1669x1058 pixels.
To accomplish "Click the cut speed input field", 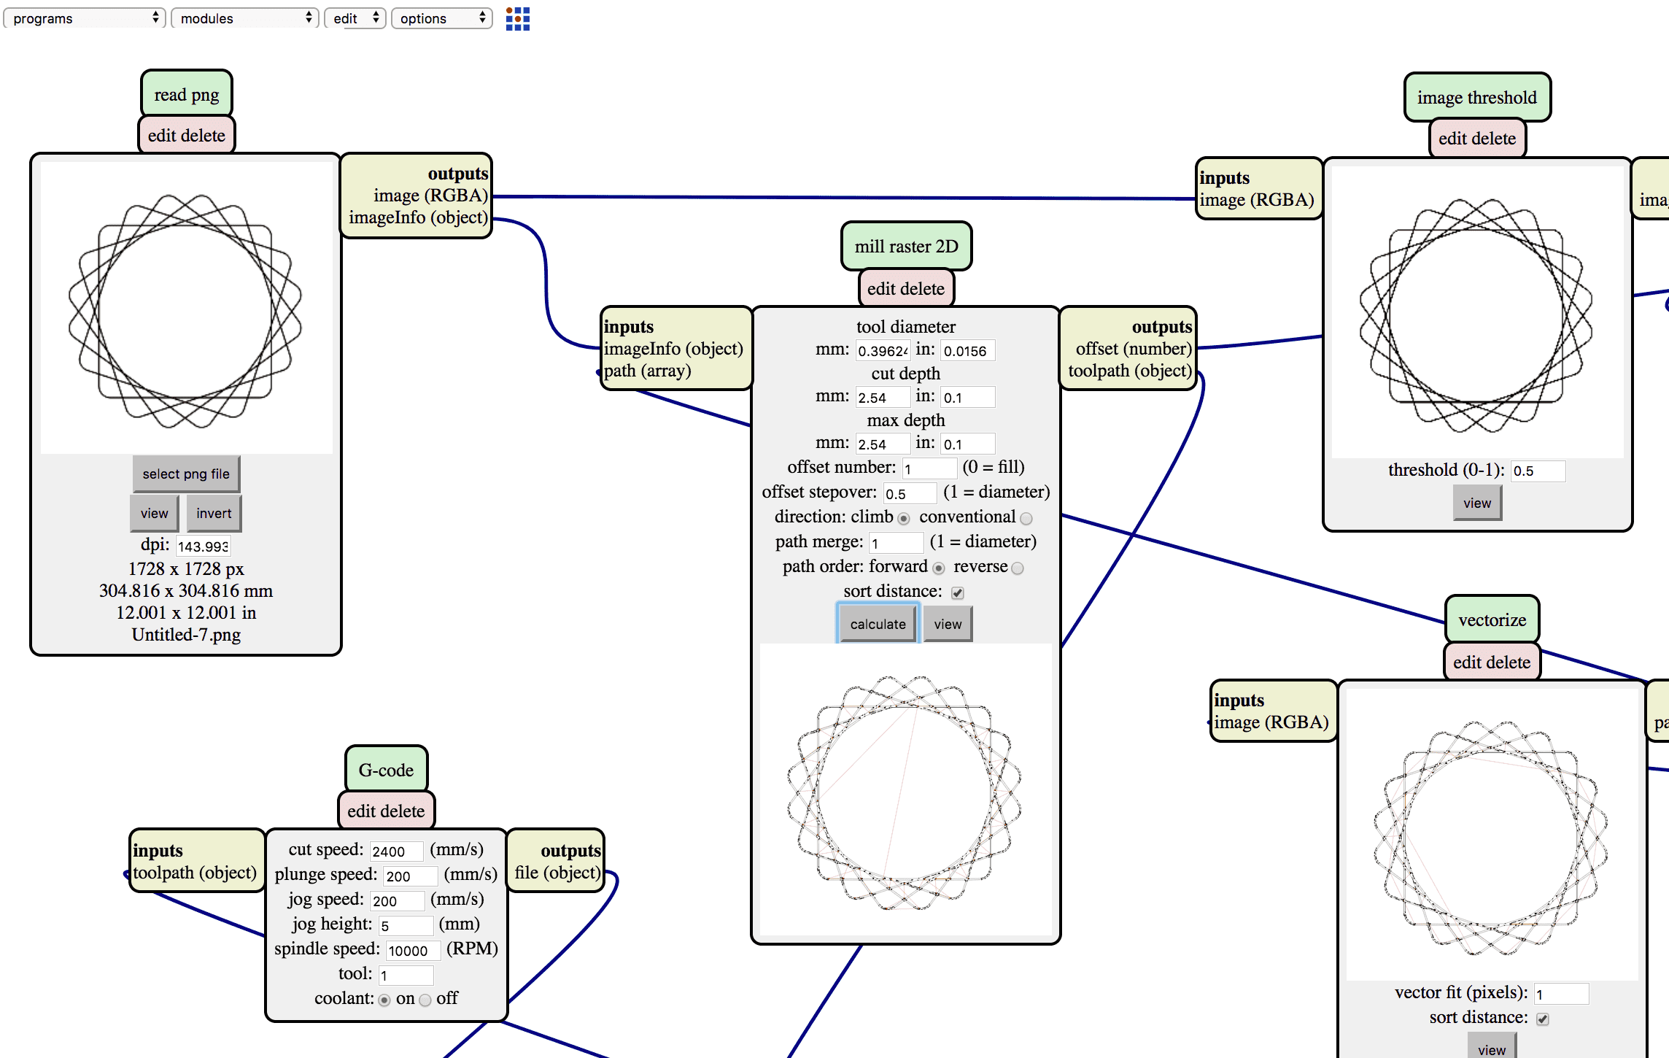I will tap(397, 852).
